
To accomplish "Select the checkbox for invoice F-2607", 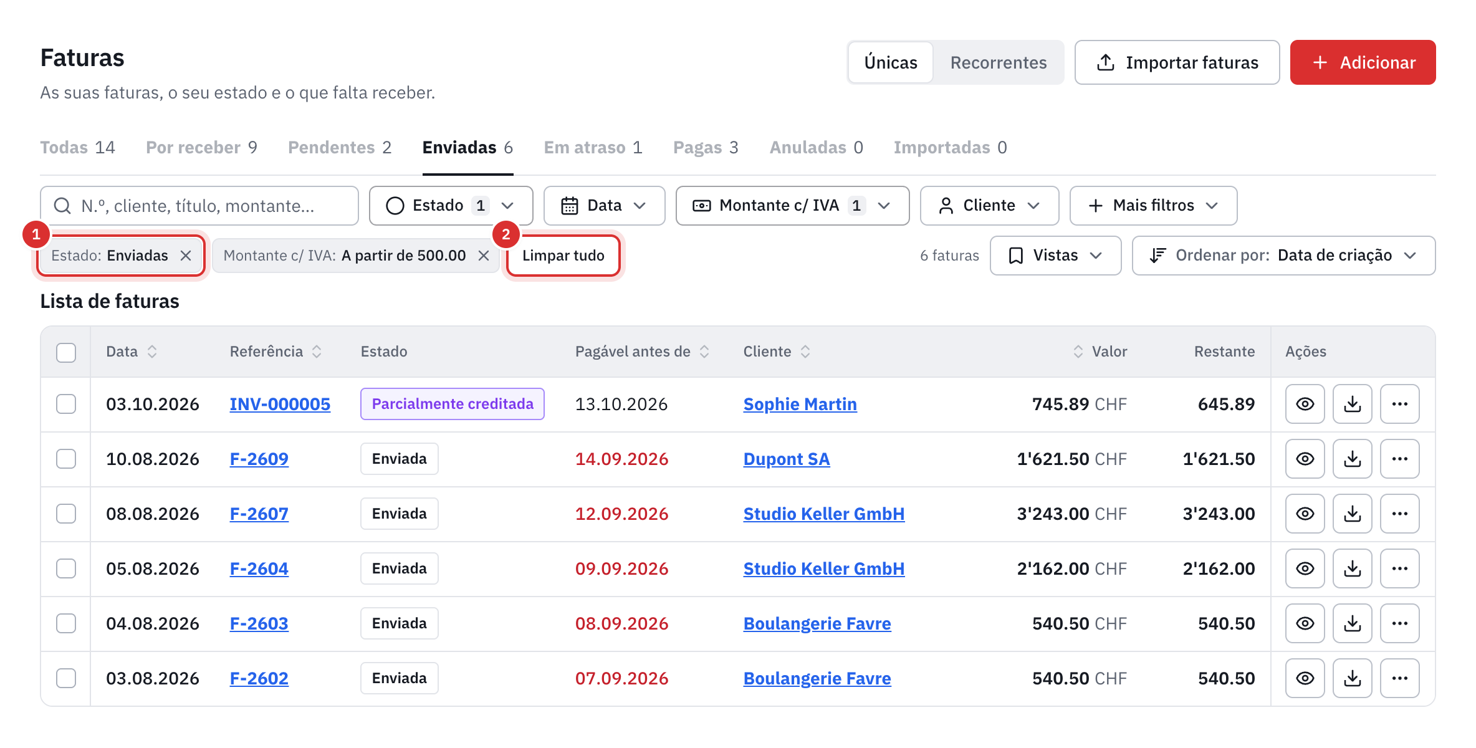I will [66, 514].
